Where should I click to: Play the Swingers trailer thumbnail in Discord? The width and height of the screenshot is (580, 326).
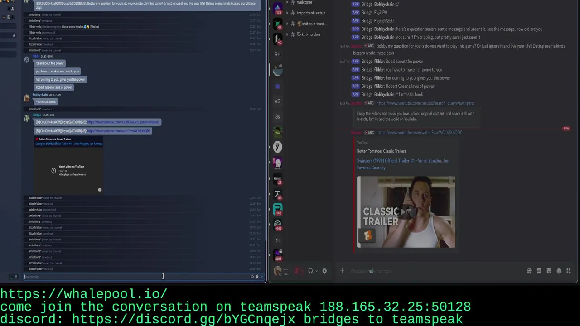pyautogui.click(x=406, y=211)
